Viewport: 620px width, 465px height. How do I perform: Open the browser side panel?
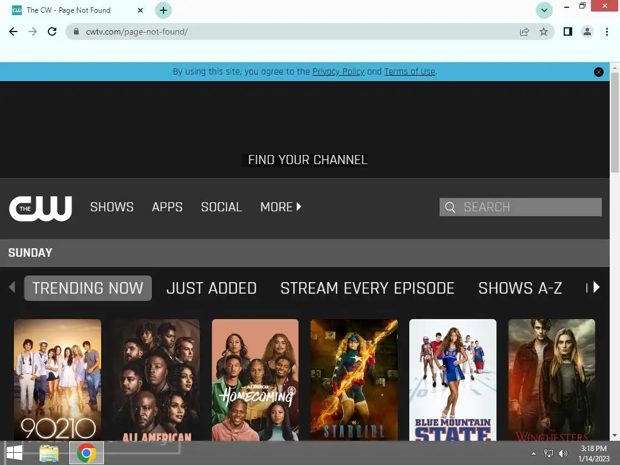(568, 31)
